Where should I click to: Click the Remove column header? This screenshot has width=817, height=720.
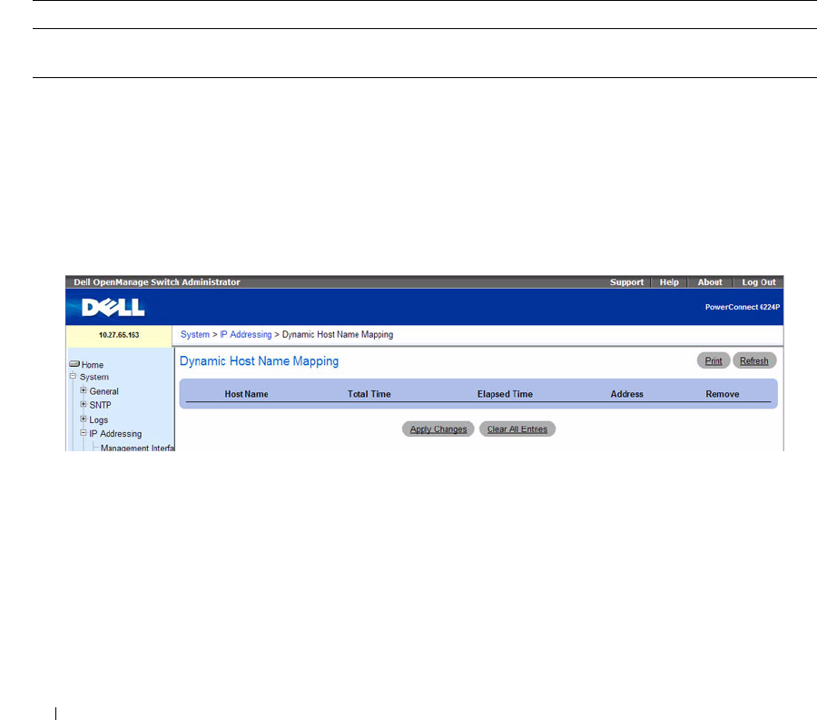pyautogui.click(x=723, y=394)
